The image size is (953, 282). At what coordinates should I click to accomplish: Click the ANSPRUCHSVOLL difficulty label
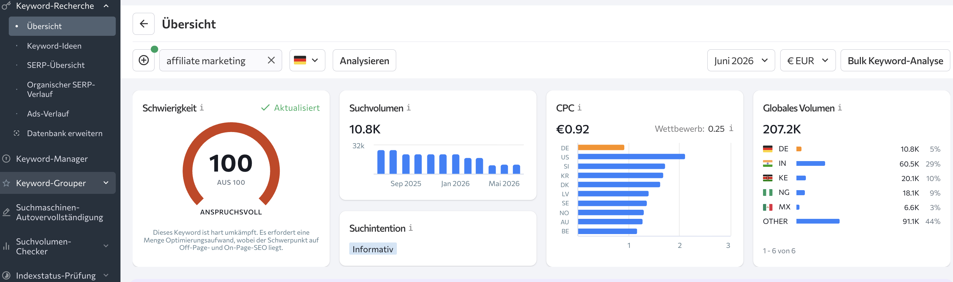(x=231, y=212)
